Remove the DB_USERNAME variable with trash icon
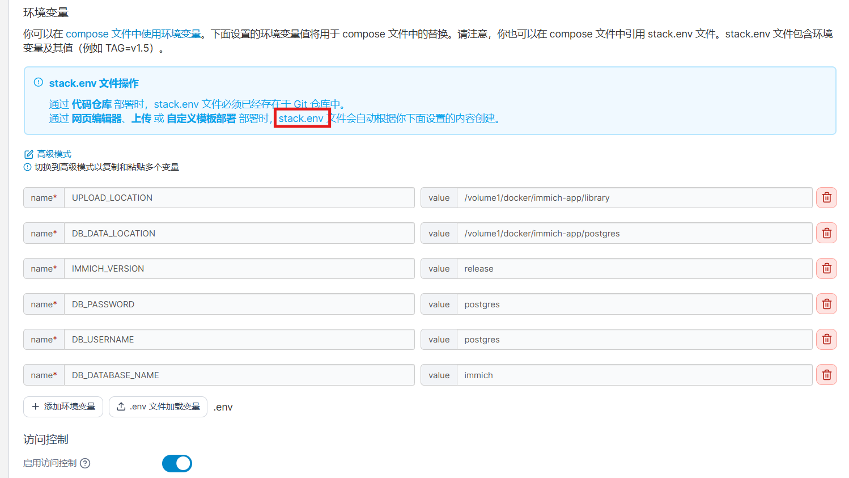 tap(826, 340)
